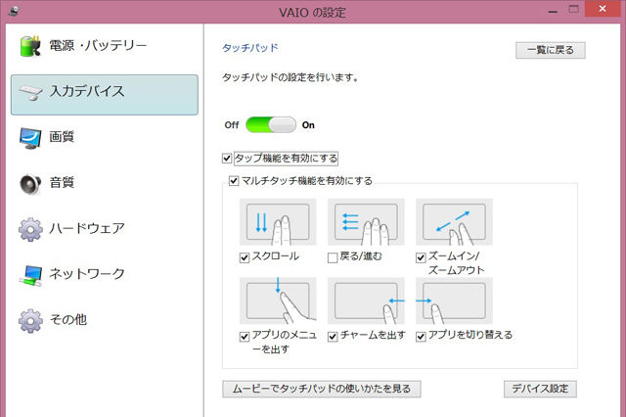Select the 入力デバイス category

click(x=105, y=95)
